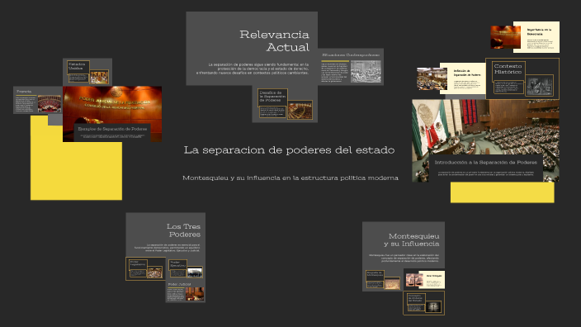Open the Desafíos de la Separación de Poderes slide

[285, 104]
